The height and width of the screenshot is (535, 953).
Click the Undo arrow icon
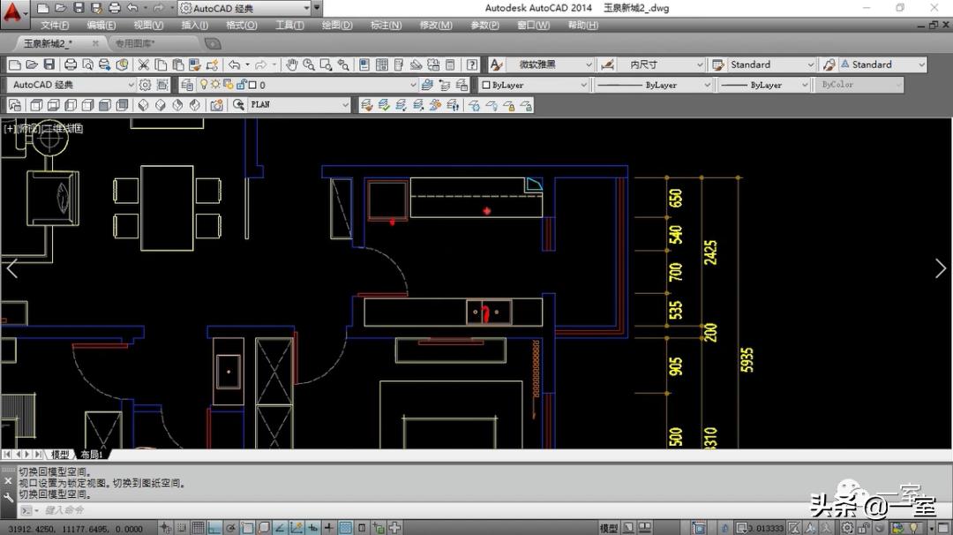click(234, 64)
